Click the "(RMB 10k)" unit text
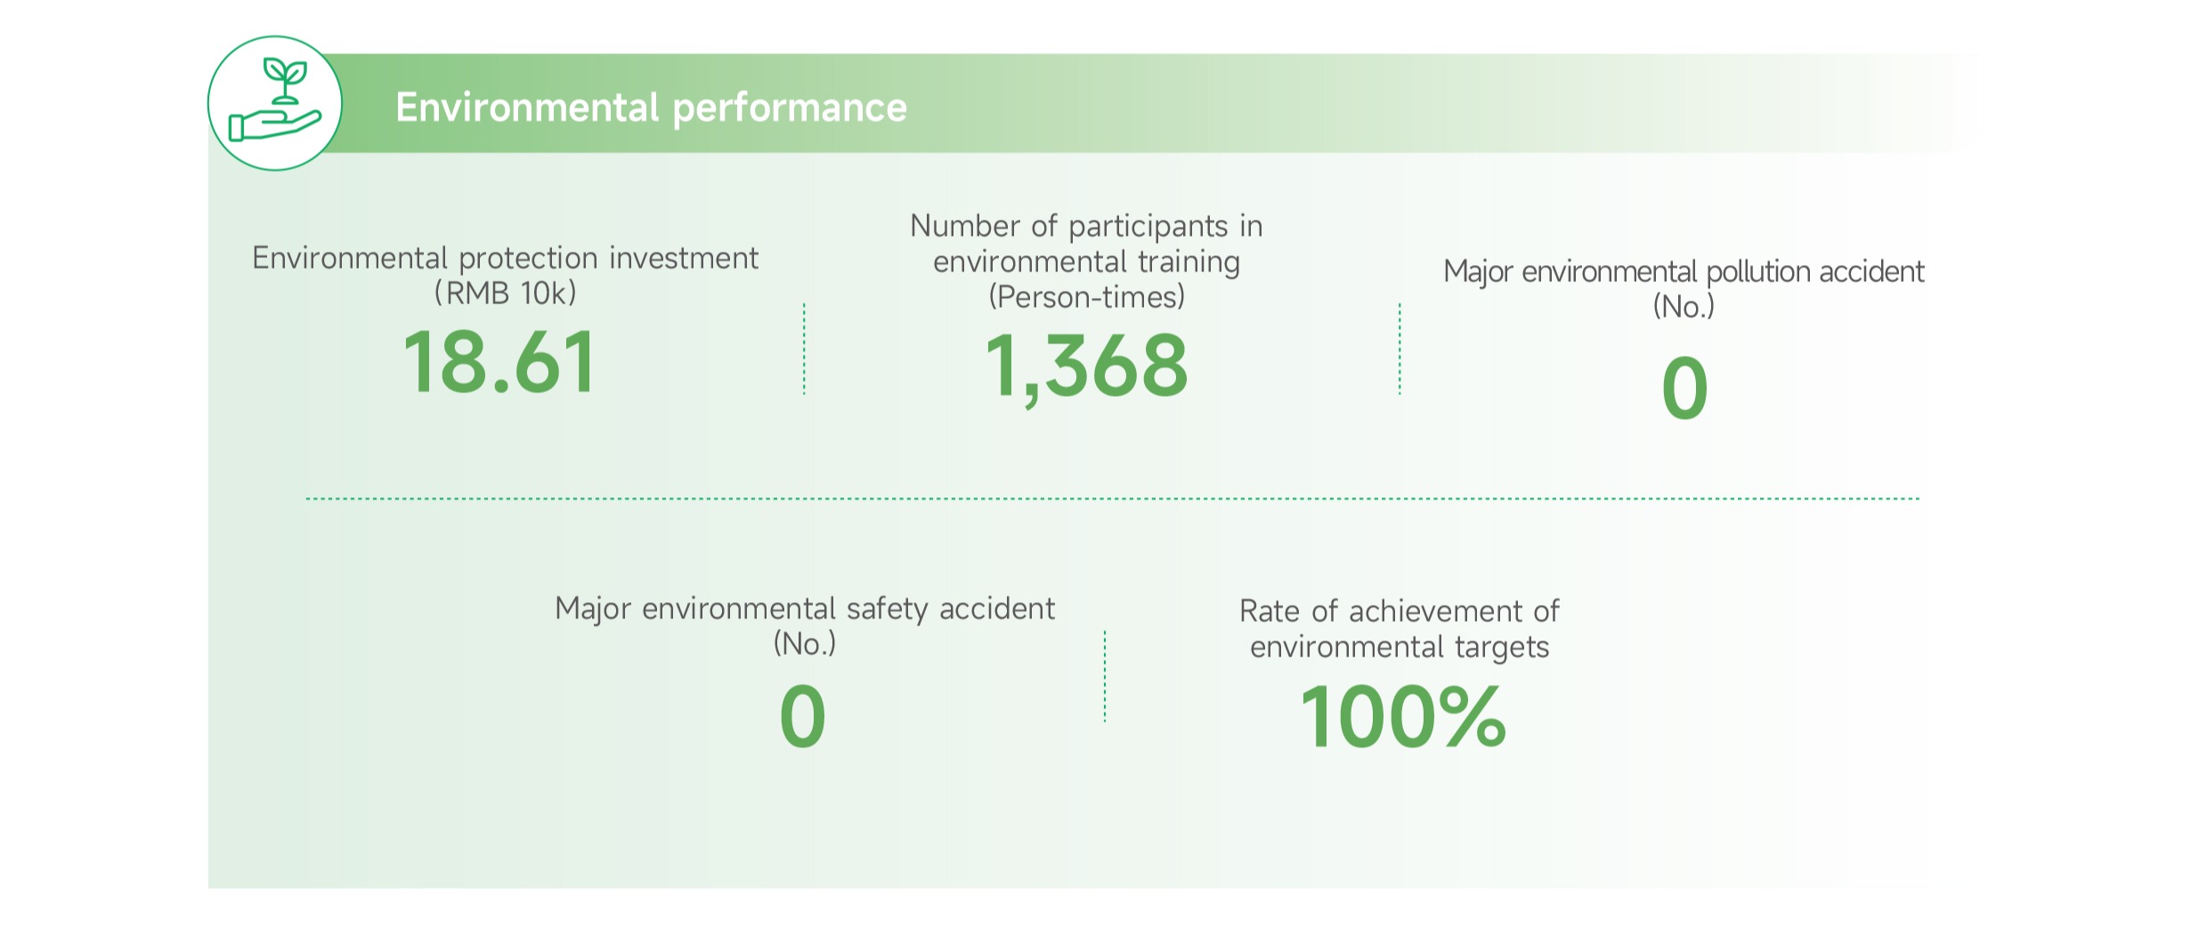The image size is (2199, 951). 505,293
